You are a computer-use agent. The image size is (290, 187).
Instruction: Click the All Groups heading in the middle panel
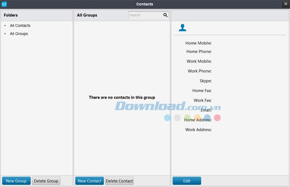click(87, 15)
